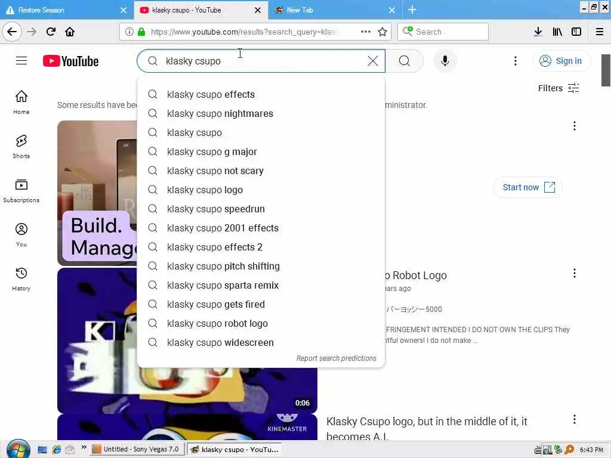Select suggestion 'klasky csupo not scary'
The image size is (611, 458).
click(261, 171)
